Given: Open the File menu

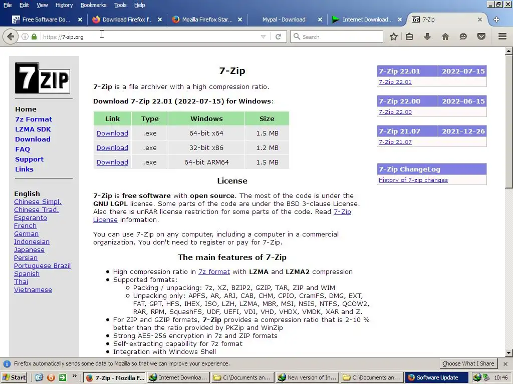Looking at the screenshot, I should [8, 5].
